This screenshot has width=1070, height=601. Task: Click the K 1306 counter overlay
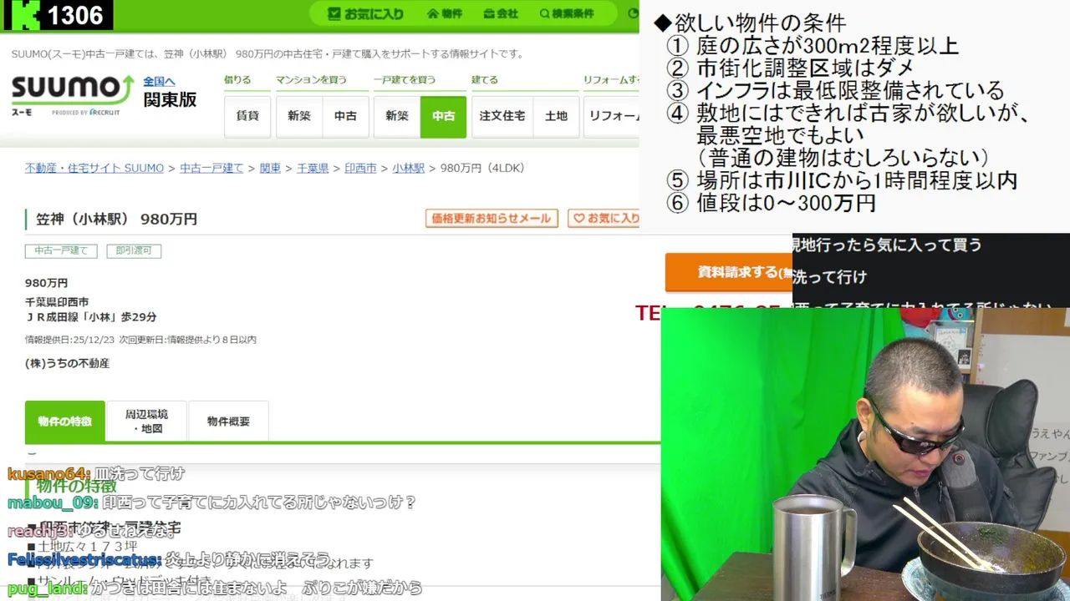tap(58, 15)
